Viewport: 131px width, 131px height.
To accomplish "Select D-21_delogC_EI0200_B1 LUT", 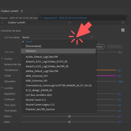I will pos(58,90).
